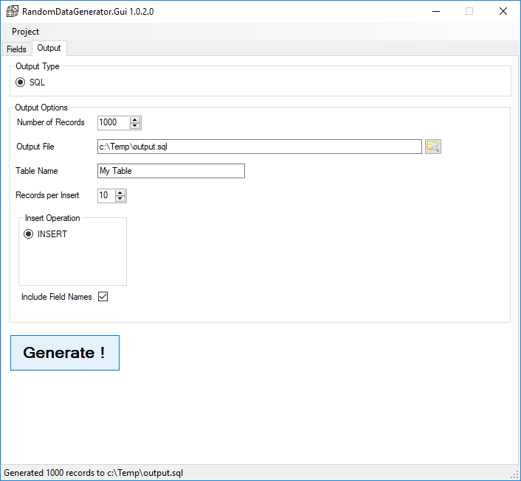521x481 pixels.
Task: Select the Output tab
Action: [49, 48]
